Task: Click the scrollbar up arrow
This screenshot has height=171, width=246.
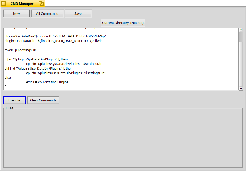Action: [x=241, y=30]
